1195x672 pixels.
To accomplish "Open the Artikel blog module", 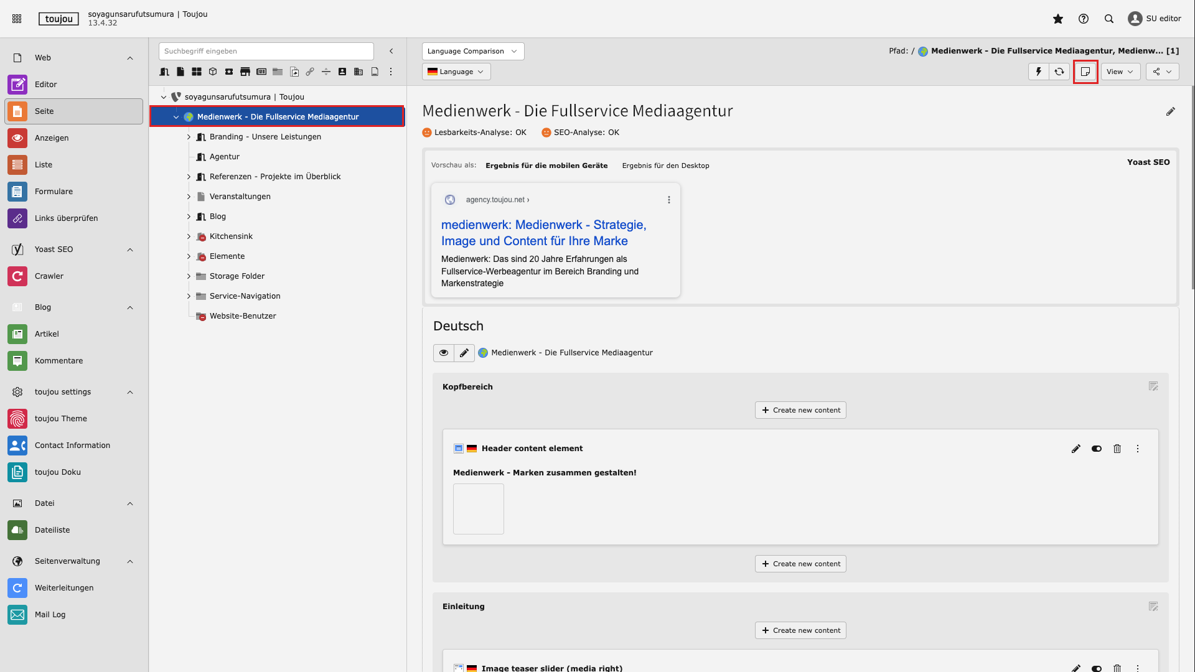I will pos(73,334).
